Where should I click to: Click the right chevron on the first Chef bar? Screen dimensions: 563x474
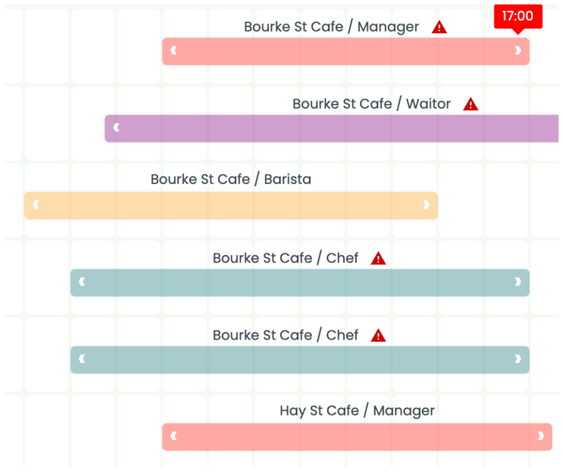517,282
